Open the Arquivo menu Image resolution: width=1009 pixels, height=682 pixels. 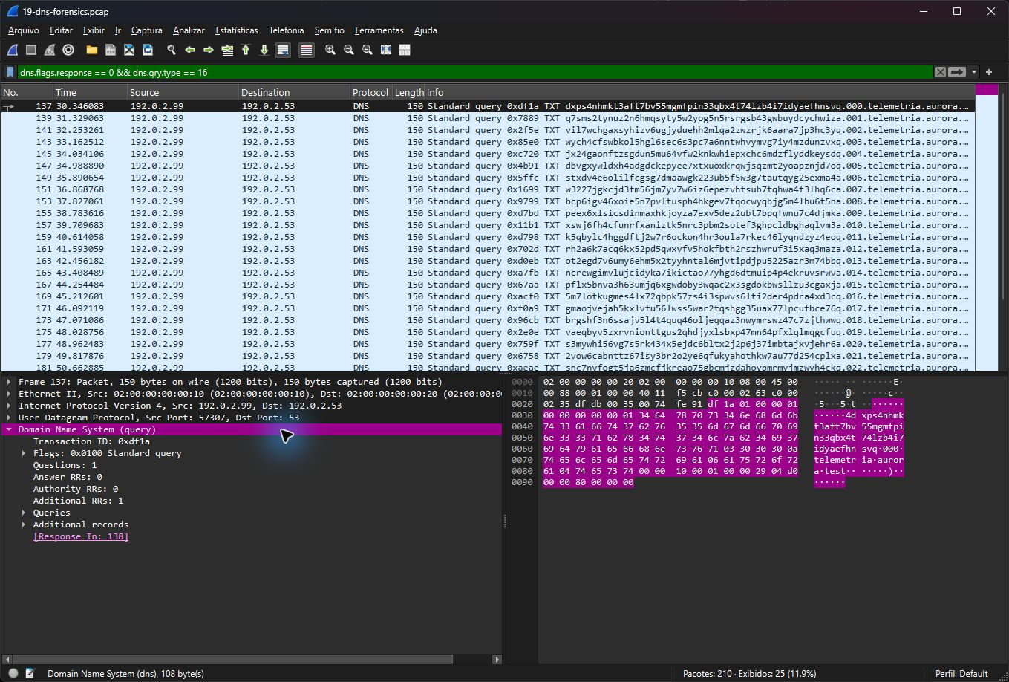[23, 30]
